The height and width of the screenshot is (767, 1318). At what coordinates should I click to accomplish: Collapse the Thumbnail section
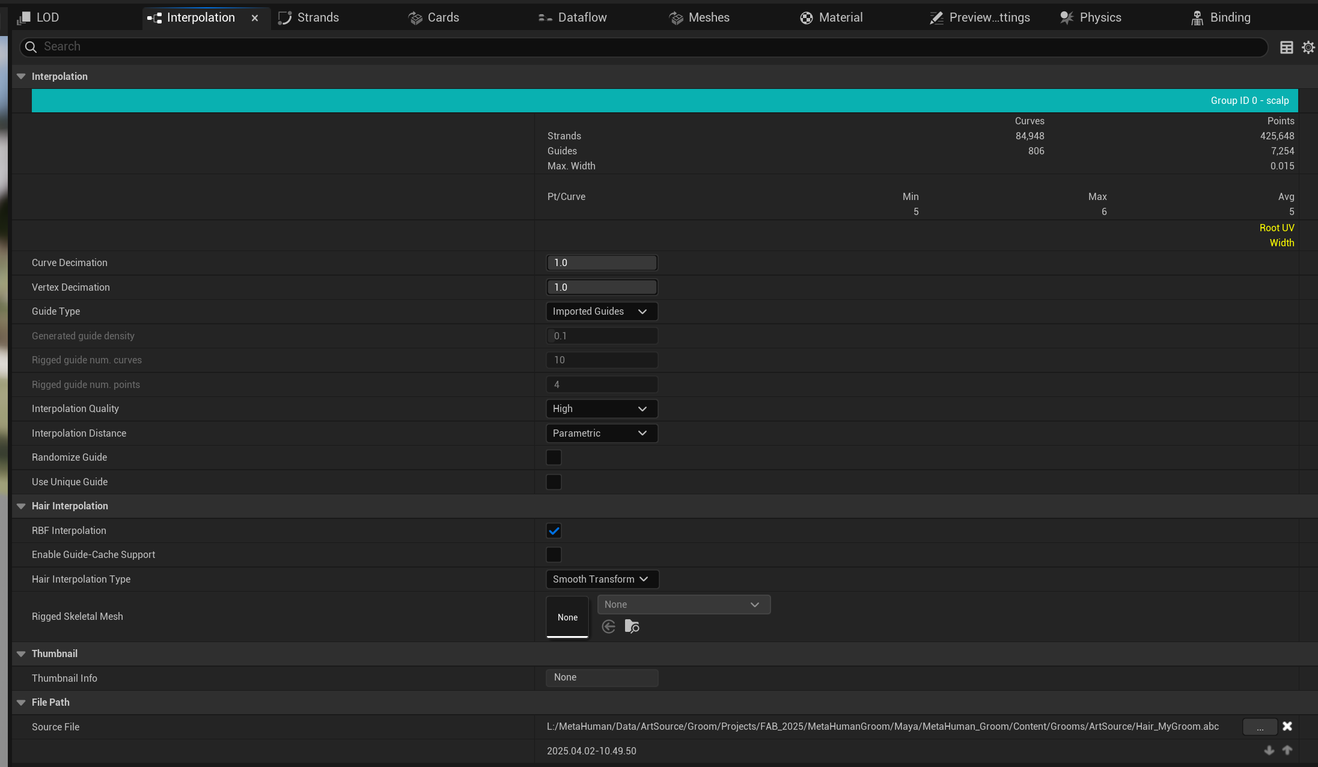21,653
